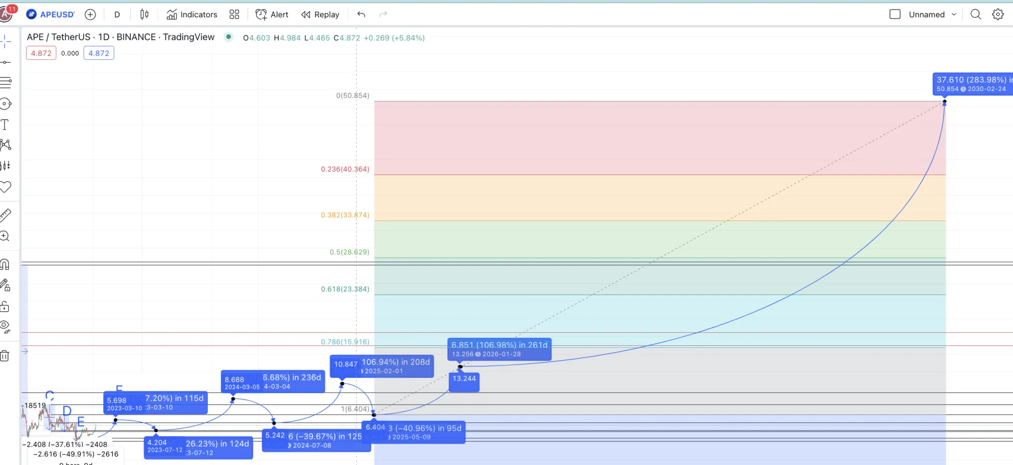
Task: Select the layout setup square icon
Action: (895, 14)
